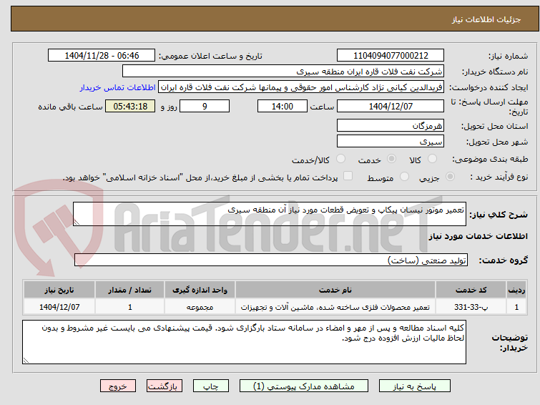Select the متوسط purchase type radio
The height and width of the screenshot is (405, 540).
(404, 177)
